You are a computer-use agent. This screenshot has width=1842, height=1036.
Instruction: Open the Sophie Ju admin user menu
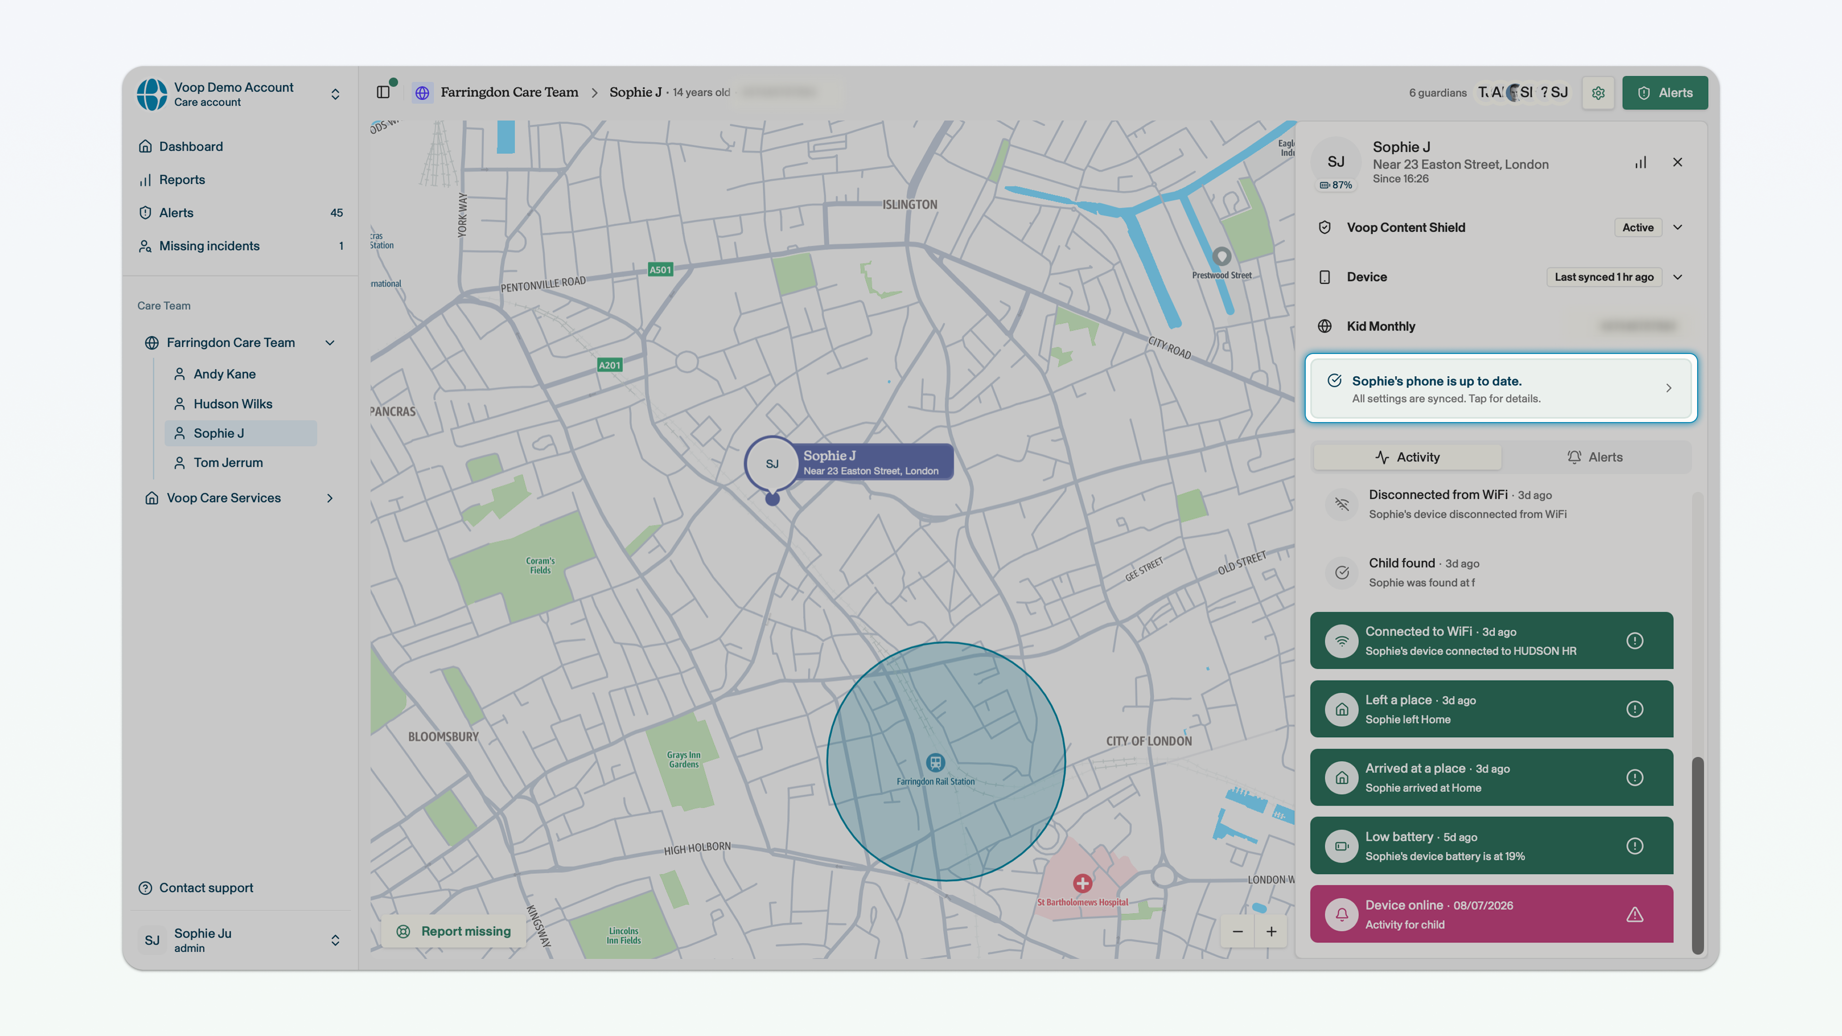click(x=240, y=940)
